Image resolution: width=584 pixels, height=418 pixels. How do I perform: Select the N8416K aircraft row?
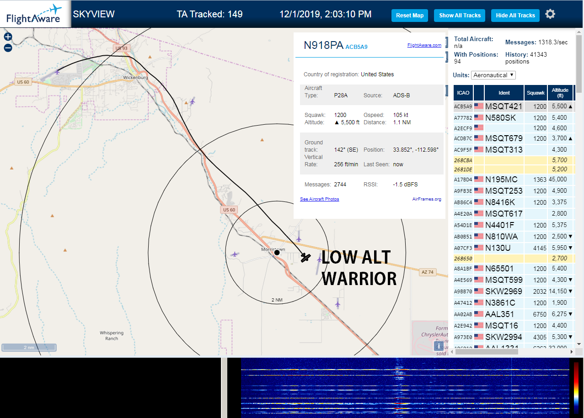click(514, 202)
